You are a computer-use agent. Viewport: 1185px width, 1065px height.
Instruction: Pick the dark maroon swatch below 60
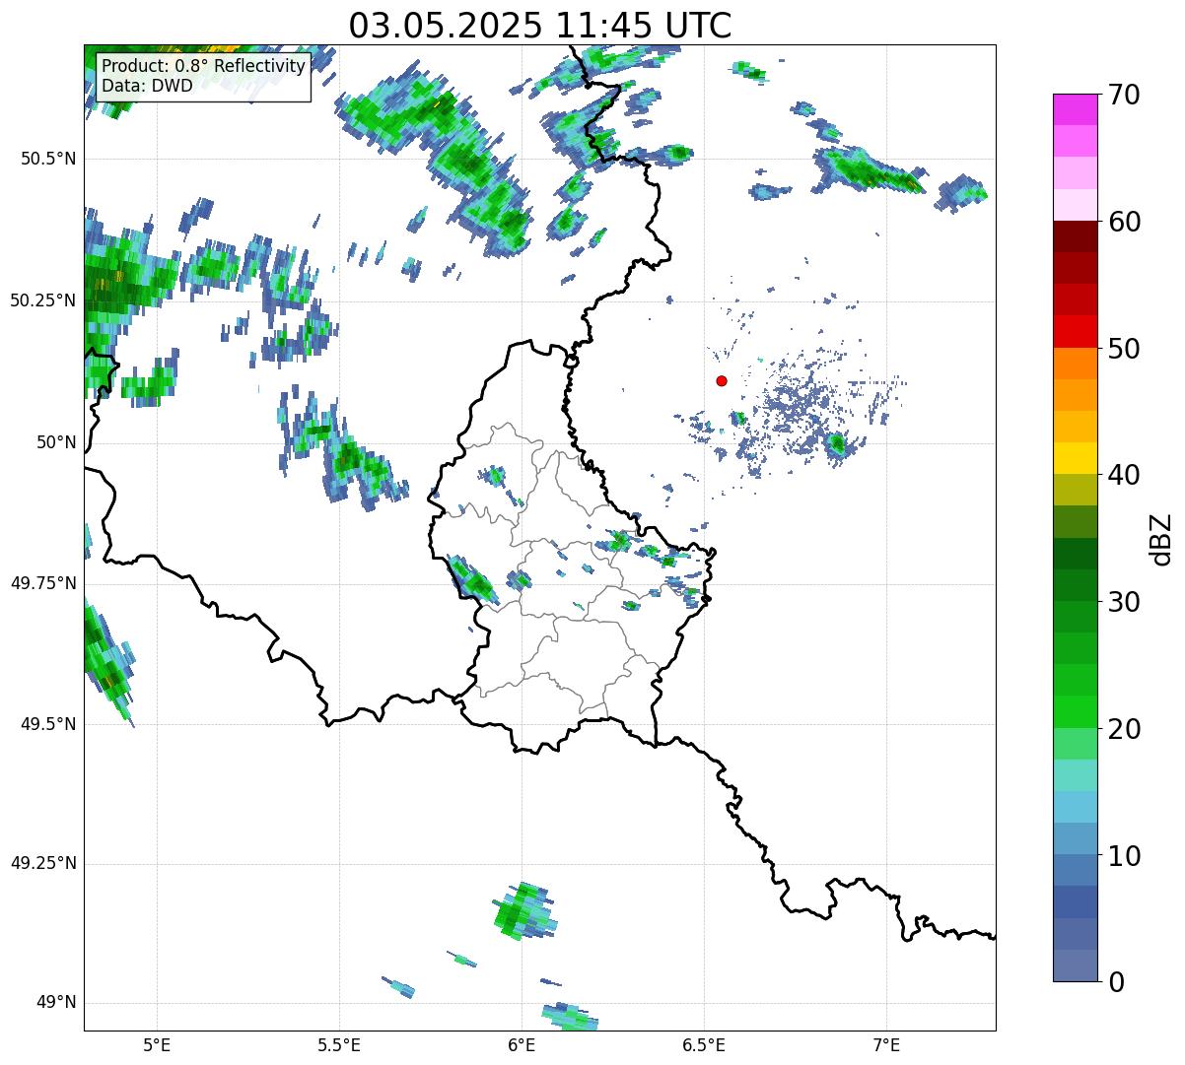tap(1075, 236)
